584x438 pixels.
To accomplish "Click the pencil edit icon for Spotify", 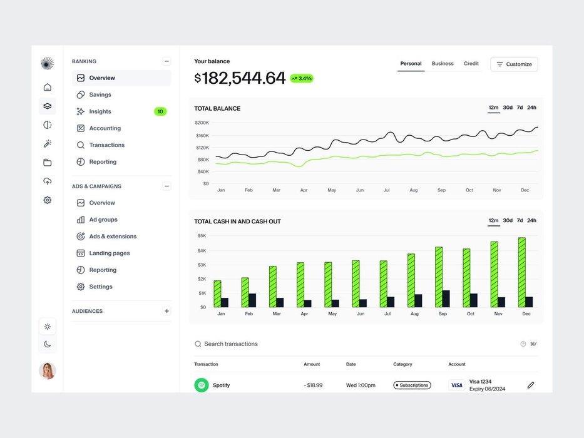I will (x=531, y=385).
